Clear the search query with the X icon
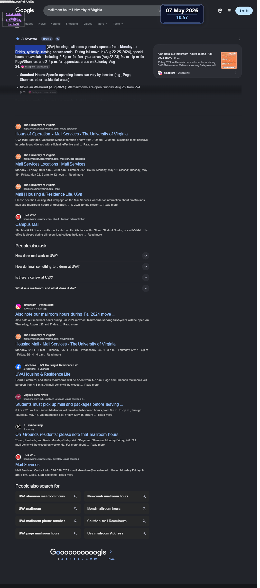The height and width of the screenshot is (588, 260). point(160,11)
